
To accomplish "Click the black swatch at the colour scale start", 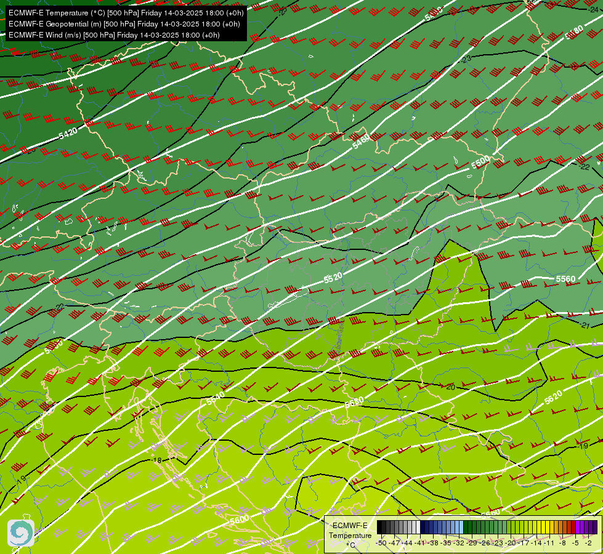I will (379, 527).
